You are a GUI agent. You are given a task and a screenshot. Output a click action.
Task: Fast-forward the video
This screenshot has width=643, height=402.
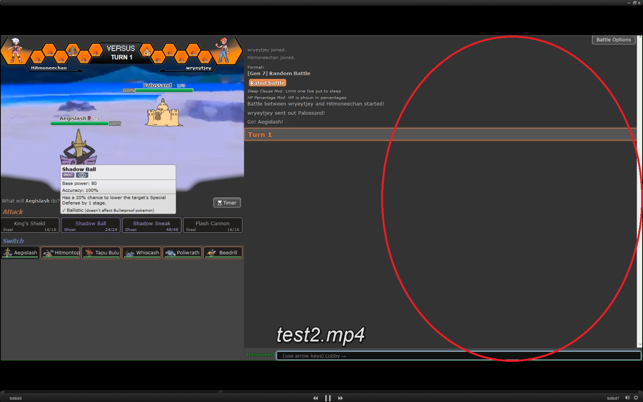click(x=340, y=398)
